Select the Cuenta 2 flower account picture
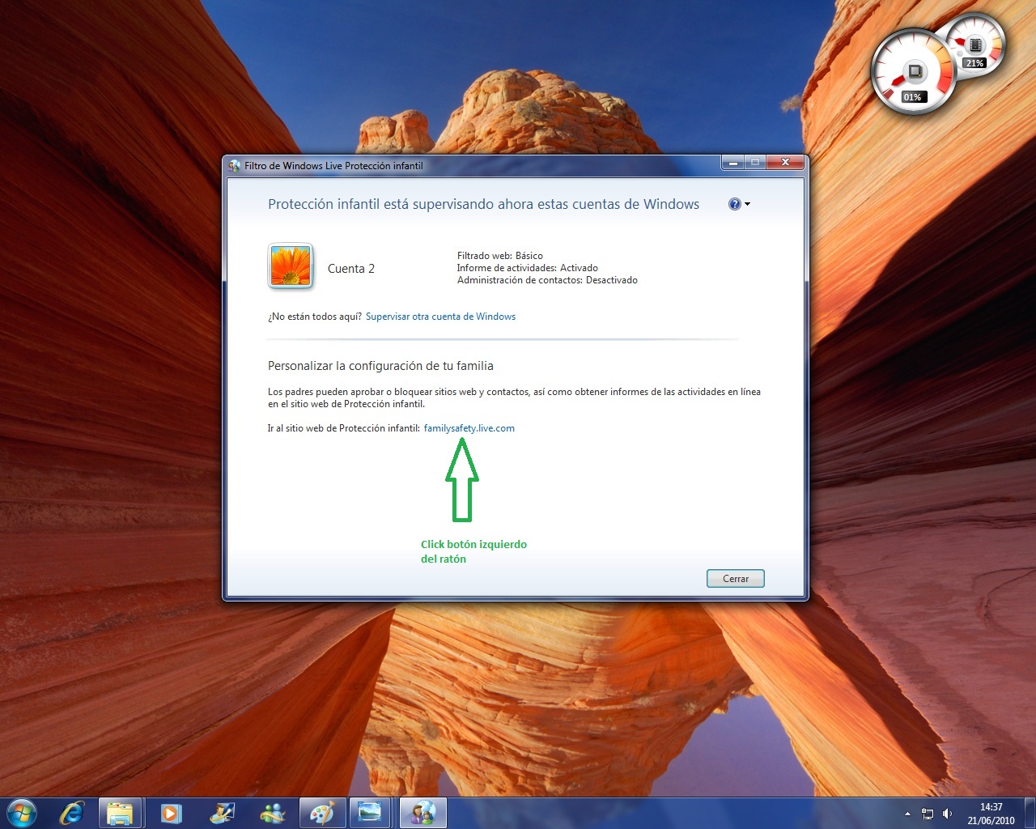The width and height of the screenshot is (1036, 829). (291, 266)
